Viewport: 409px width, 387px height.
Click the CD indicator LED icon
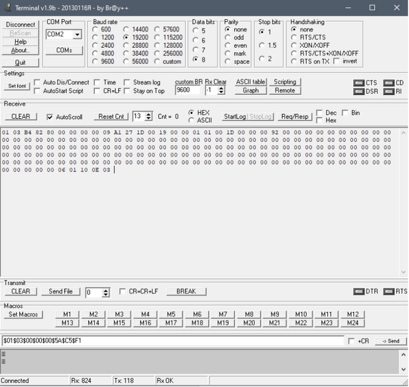click(388, 83)
